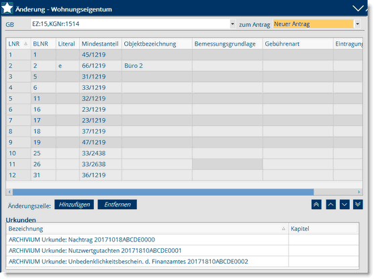Move row up with single up arrow
The image size is (374, 279).
click(x=330, y=205)
